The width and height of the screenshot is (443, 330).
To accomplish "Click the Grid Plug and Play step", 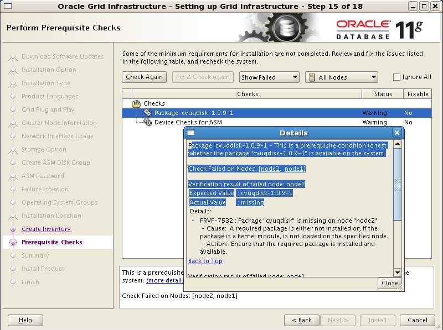I will point(48,109).
